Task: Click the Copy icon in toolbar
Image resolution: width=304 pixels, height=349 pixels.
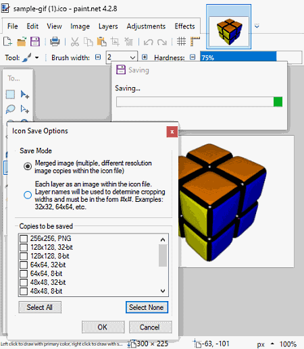Action: click(88, 42)
